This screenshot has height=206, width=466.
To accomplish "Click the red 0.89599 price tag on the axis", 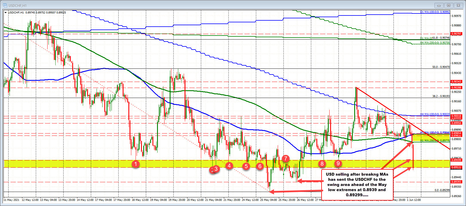I will click(x=457, y=160).
